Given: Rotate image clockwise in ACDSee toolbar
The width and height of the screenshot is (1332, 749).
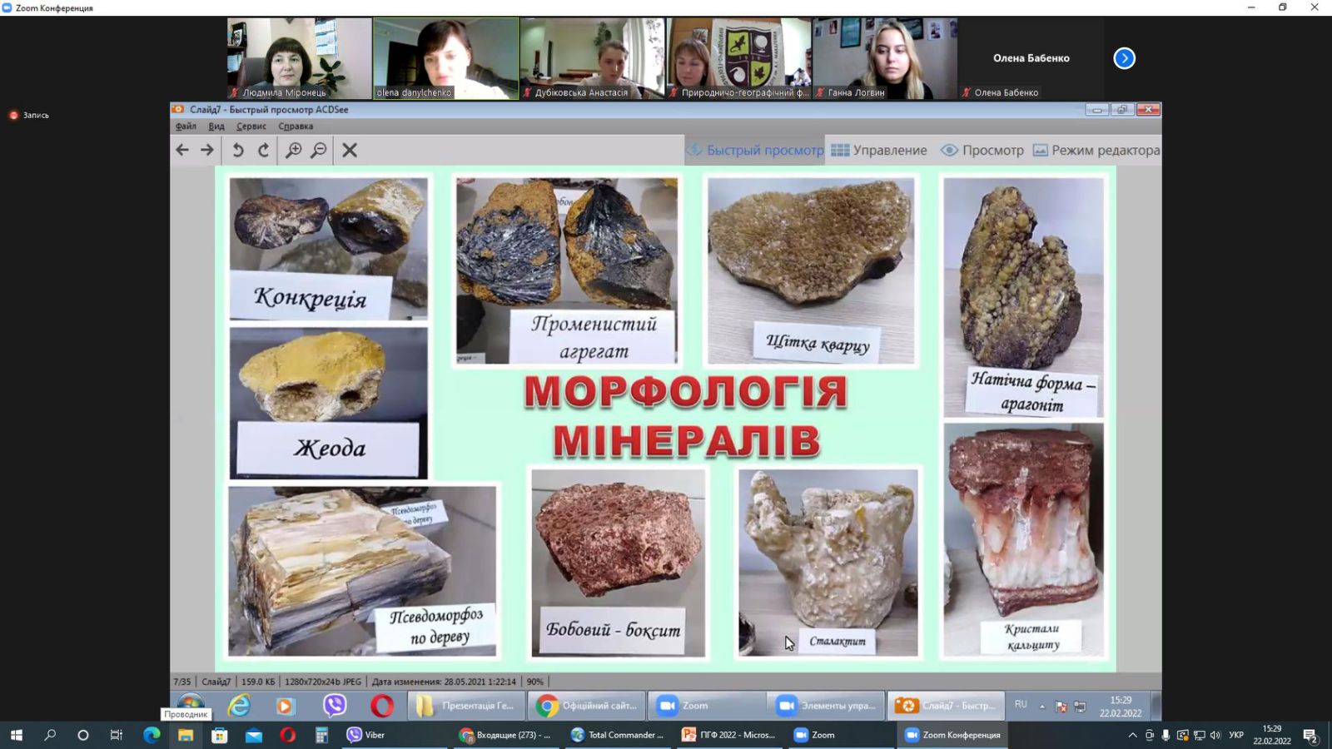Looking at the screenshot, I should (x=263, y=150).
